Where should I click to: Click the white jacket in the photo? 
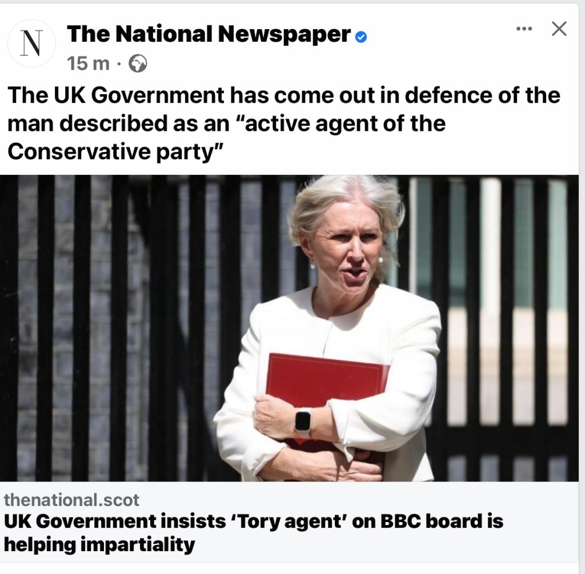point(403,354)
